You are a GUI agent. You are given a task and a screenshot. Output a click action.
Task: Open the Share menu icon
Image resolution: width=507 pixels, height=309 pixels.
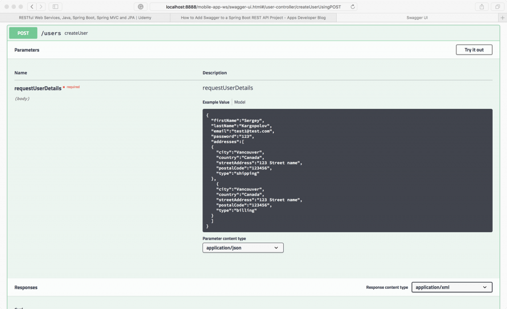pos(481,7)
